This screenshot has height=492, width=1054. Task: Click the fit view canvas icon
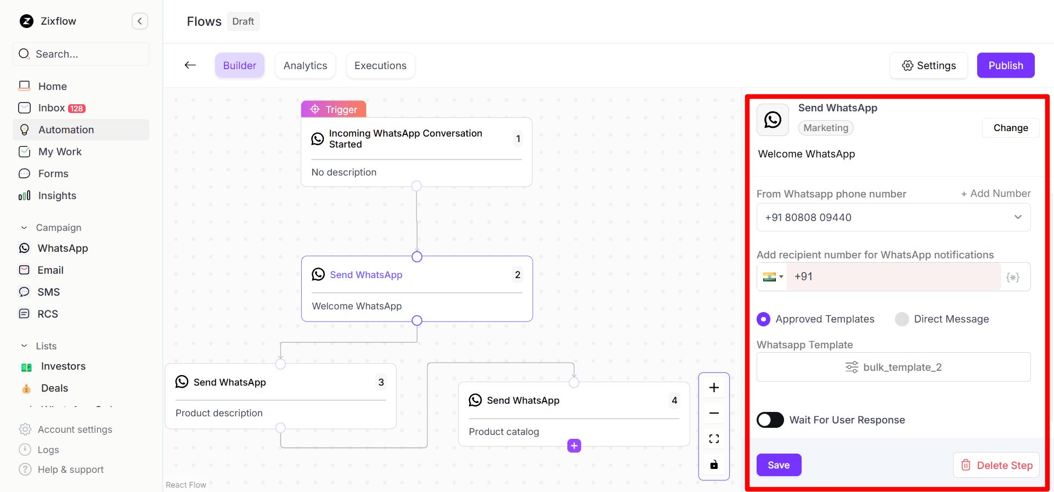pos(714,439)
